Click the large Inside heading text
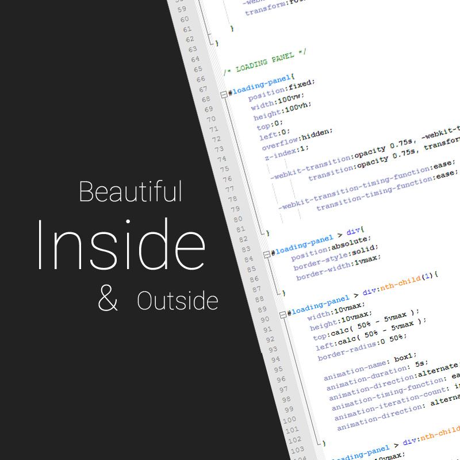 click(x=121, y=244)
